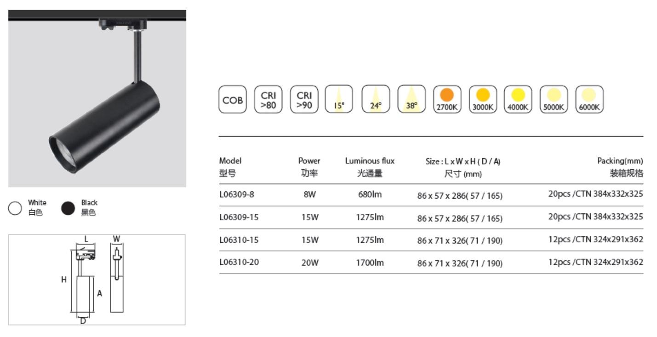This screenshot has width=657, height=337.
Task: Open the dimension diagram drawing
Action: tap(97, 280)
